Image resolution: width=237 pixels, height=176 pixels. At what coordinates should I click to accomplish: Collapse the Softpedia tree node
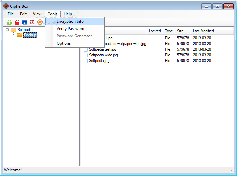7,30
